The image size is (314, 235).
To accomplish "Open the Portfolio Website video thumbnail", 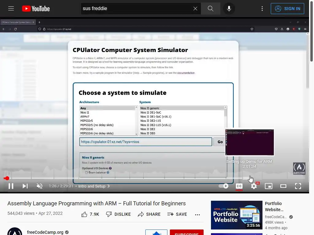I will click(236, 215).
